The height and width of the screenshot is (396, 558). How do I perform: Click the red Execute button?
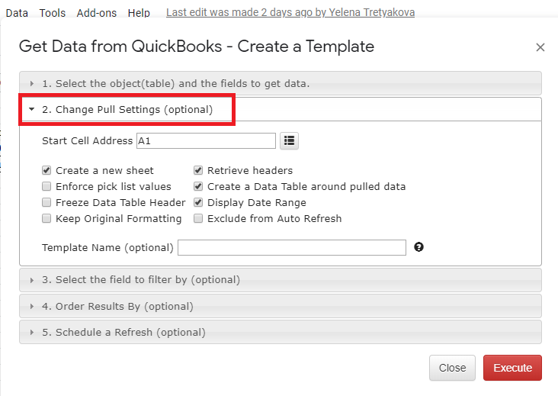tap(512, 368)
